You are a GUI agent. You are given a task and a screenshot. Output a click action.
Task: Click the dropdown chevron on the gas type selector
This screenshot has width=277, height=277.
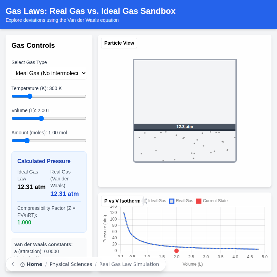82,73
